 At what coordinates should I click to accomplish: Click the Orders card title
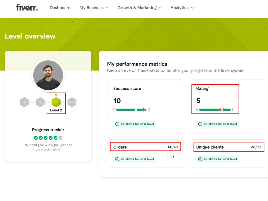pos(120,147)
